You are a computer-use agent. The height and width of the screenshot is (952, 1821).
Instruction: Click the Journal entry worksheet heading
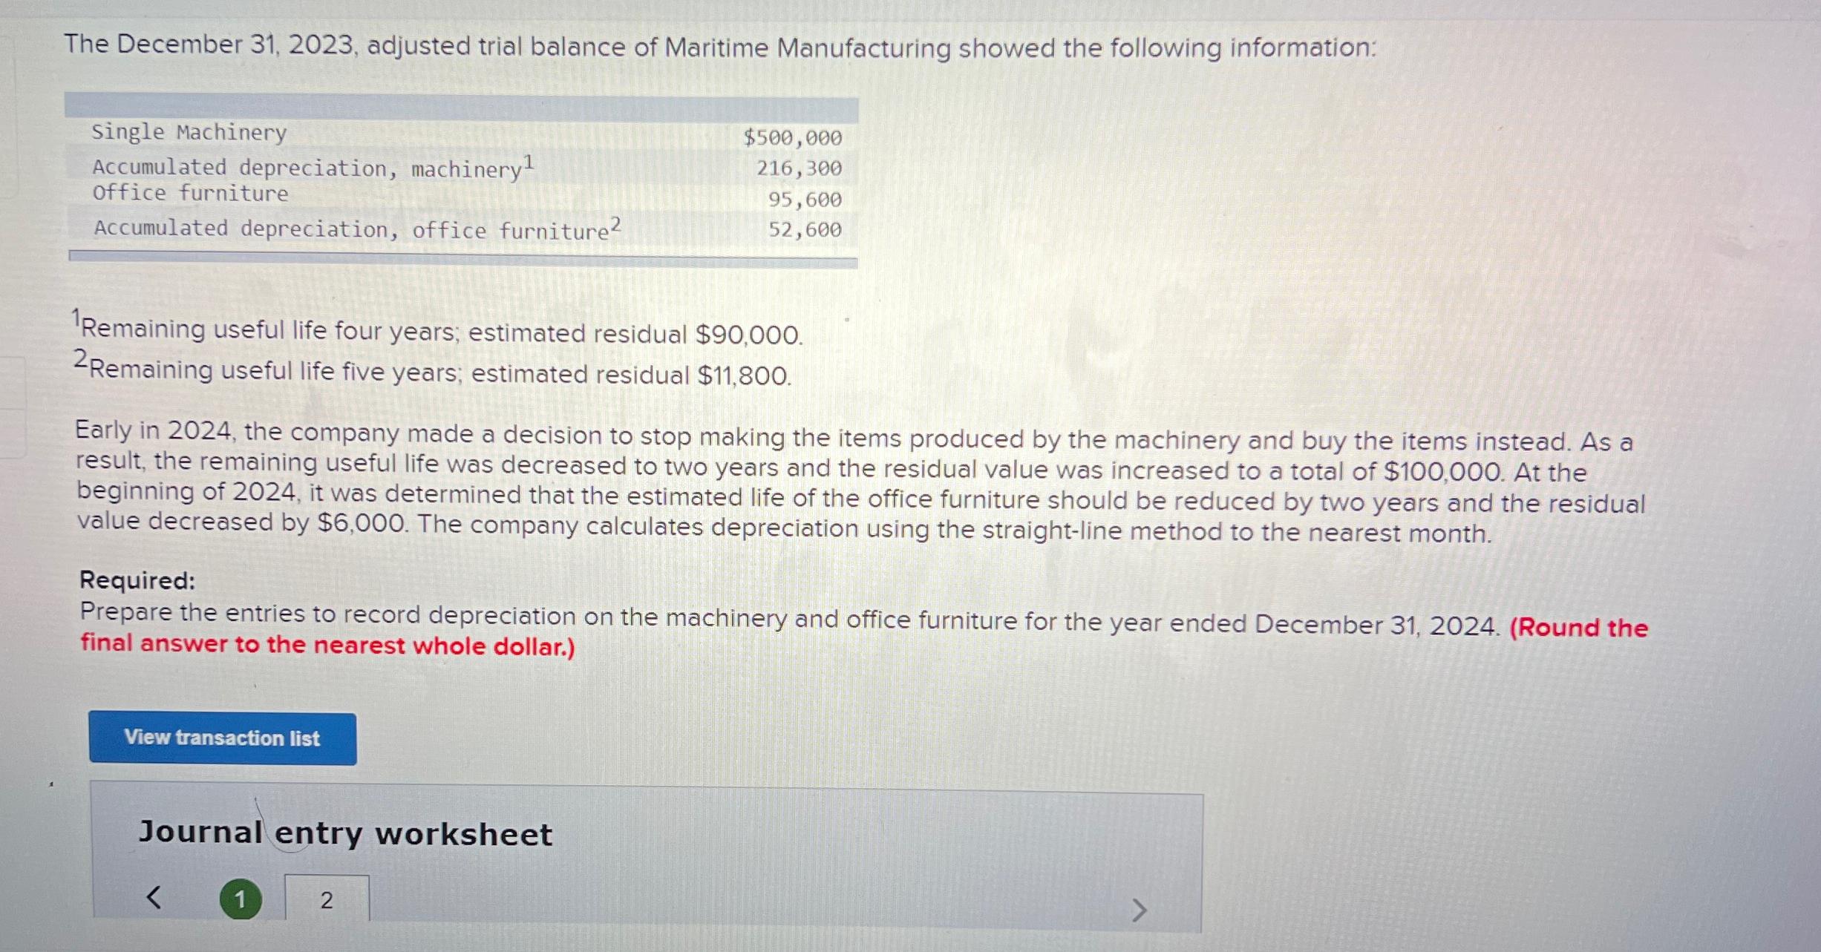pyautogui.click(x=345, y=834)
